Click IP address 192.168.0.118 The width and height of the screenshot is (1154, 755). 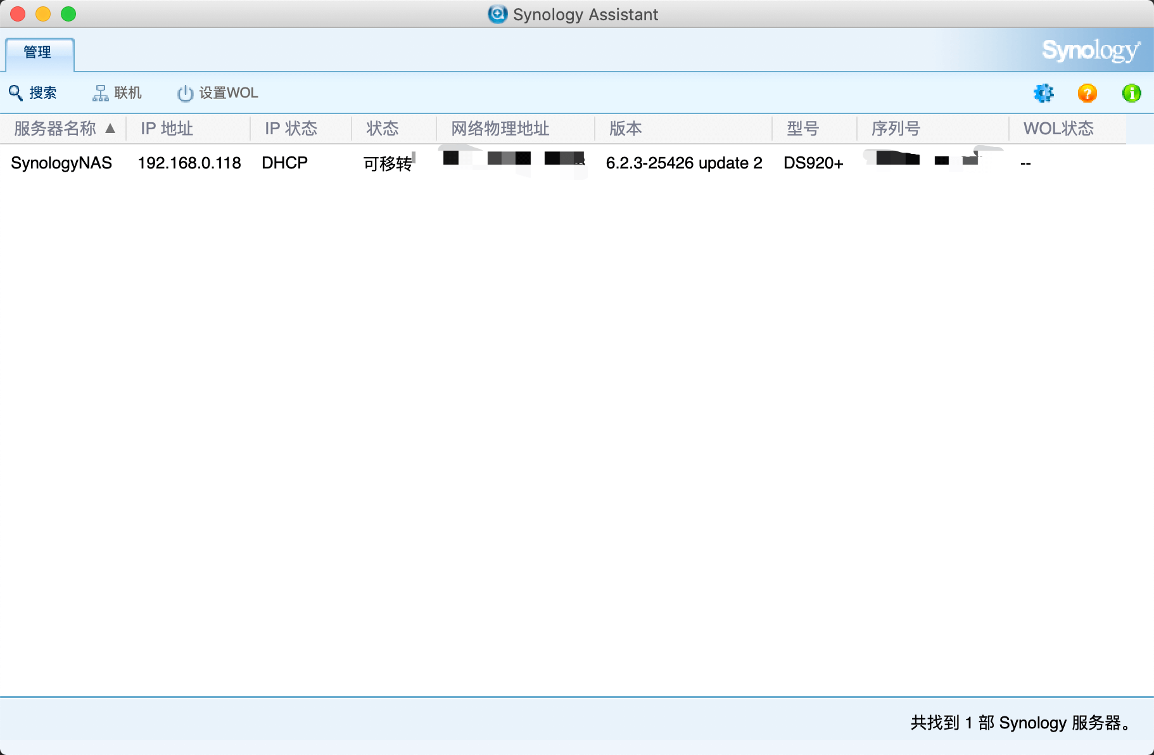[x=189, y=163]
